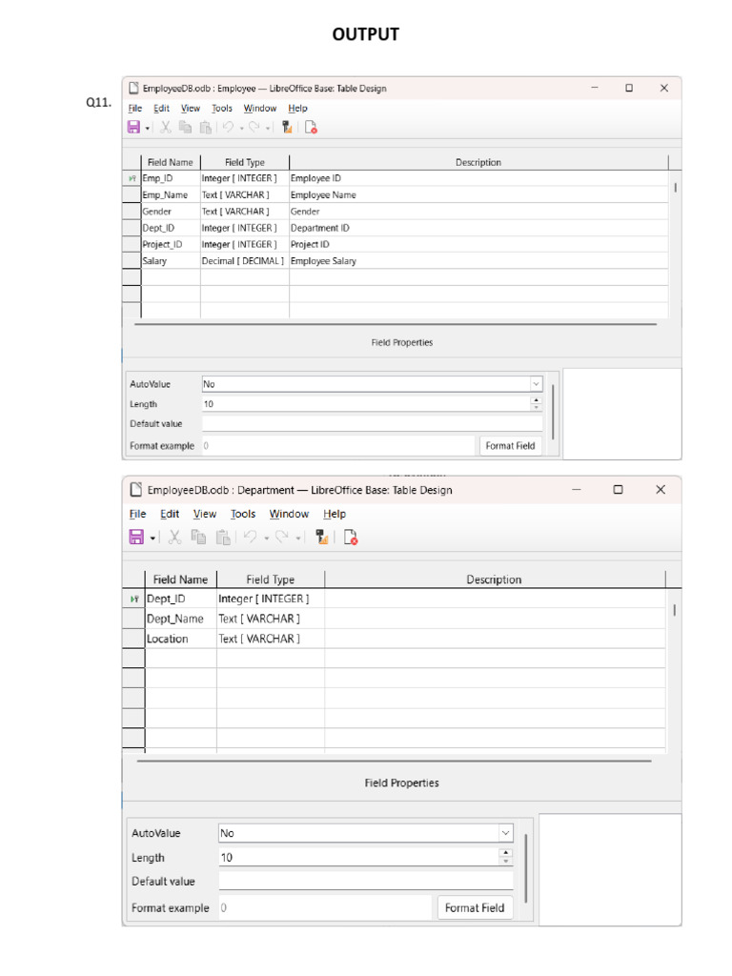Minimize the Employee table design window

[x=595, y=89]
